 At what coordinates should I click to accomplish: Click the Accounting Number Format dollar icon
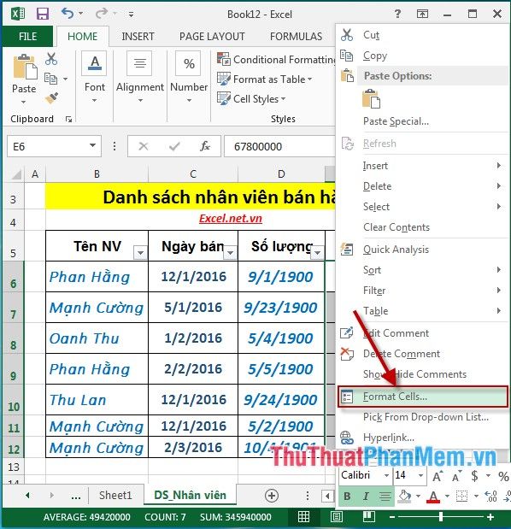point(474,476)
